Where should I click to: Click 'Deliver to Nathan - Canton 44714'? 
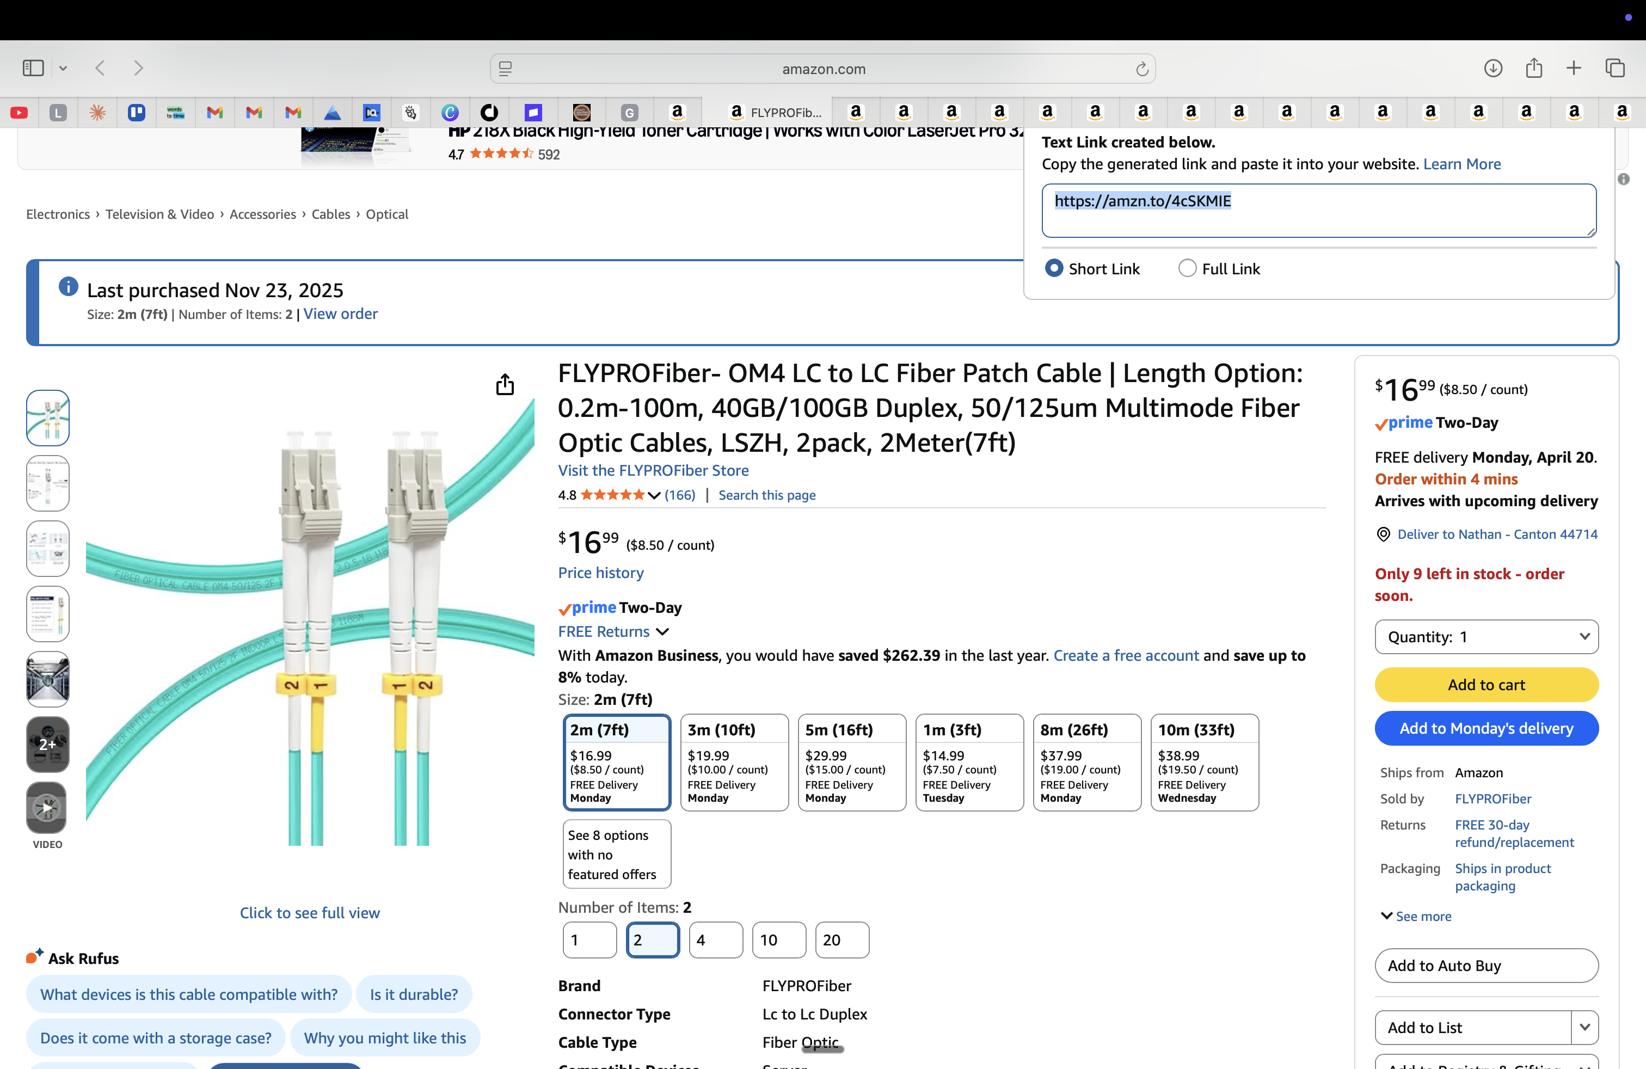click(1497, 534)
